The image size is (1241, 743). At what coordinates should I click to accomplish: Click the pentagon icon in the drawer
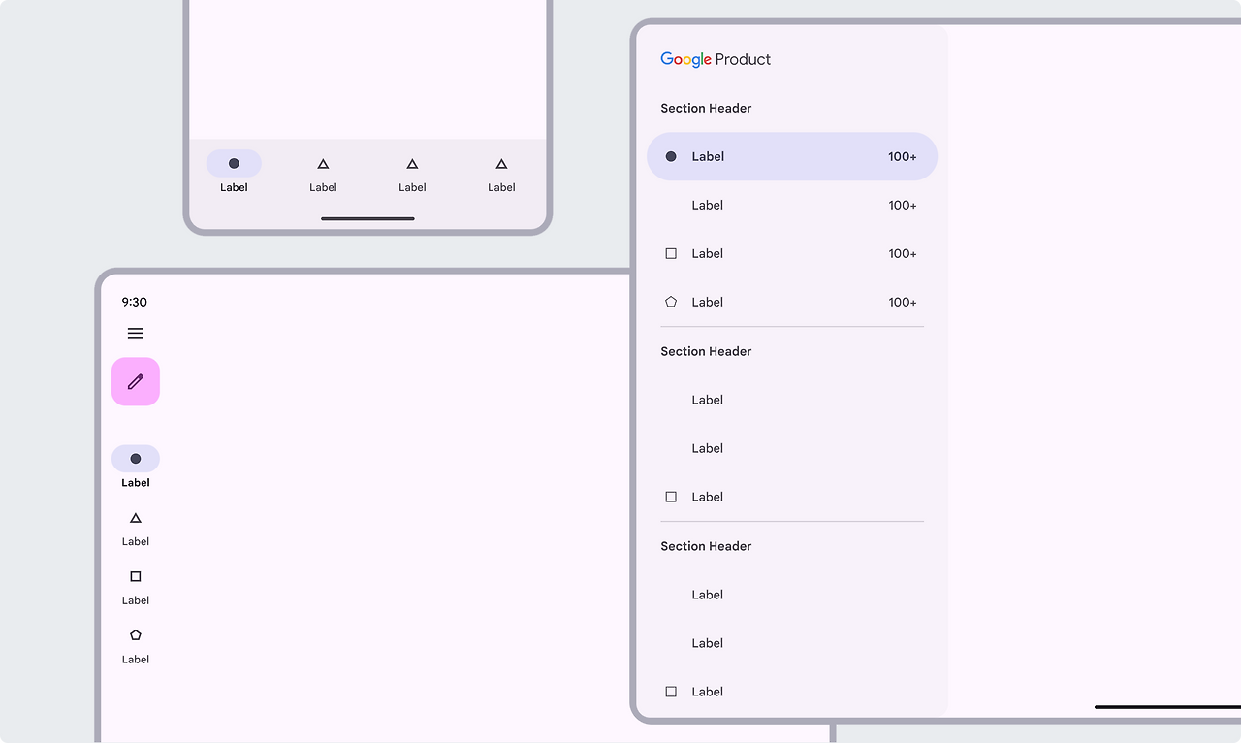671,302
